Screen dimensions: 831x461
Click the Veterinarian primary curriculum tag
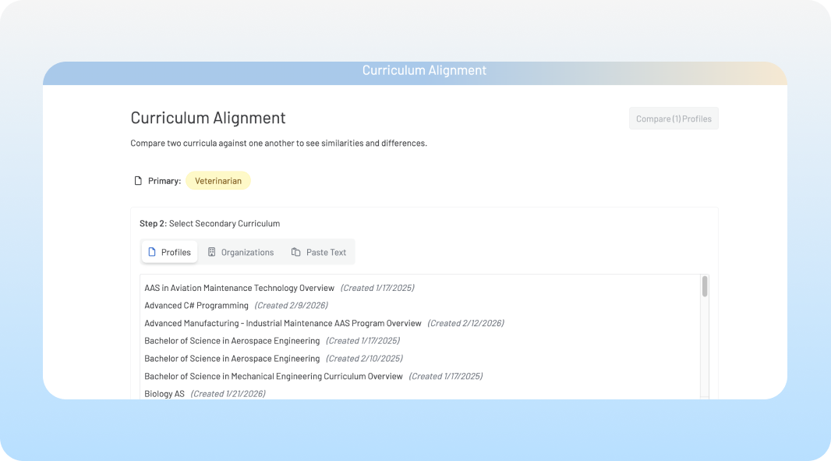click(x=217, y=181)
